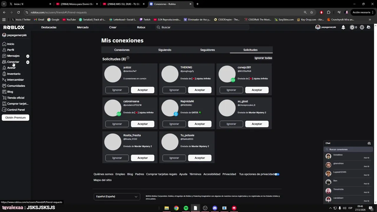
Task: Open Robux in the top navigation
Action: 141,27
